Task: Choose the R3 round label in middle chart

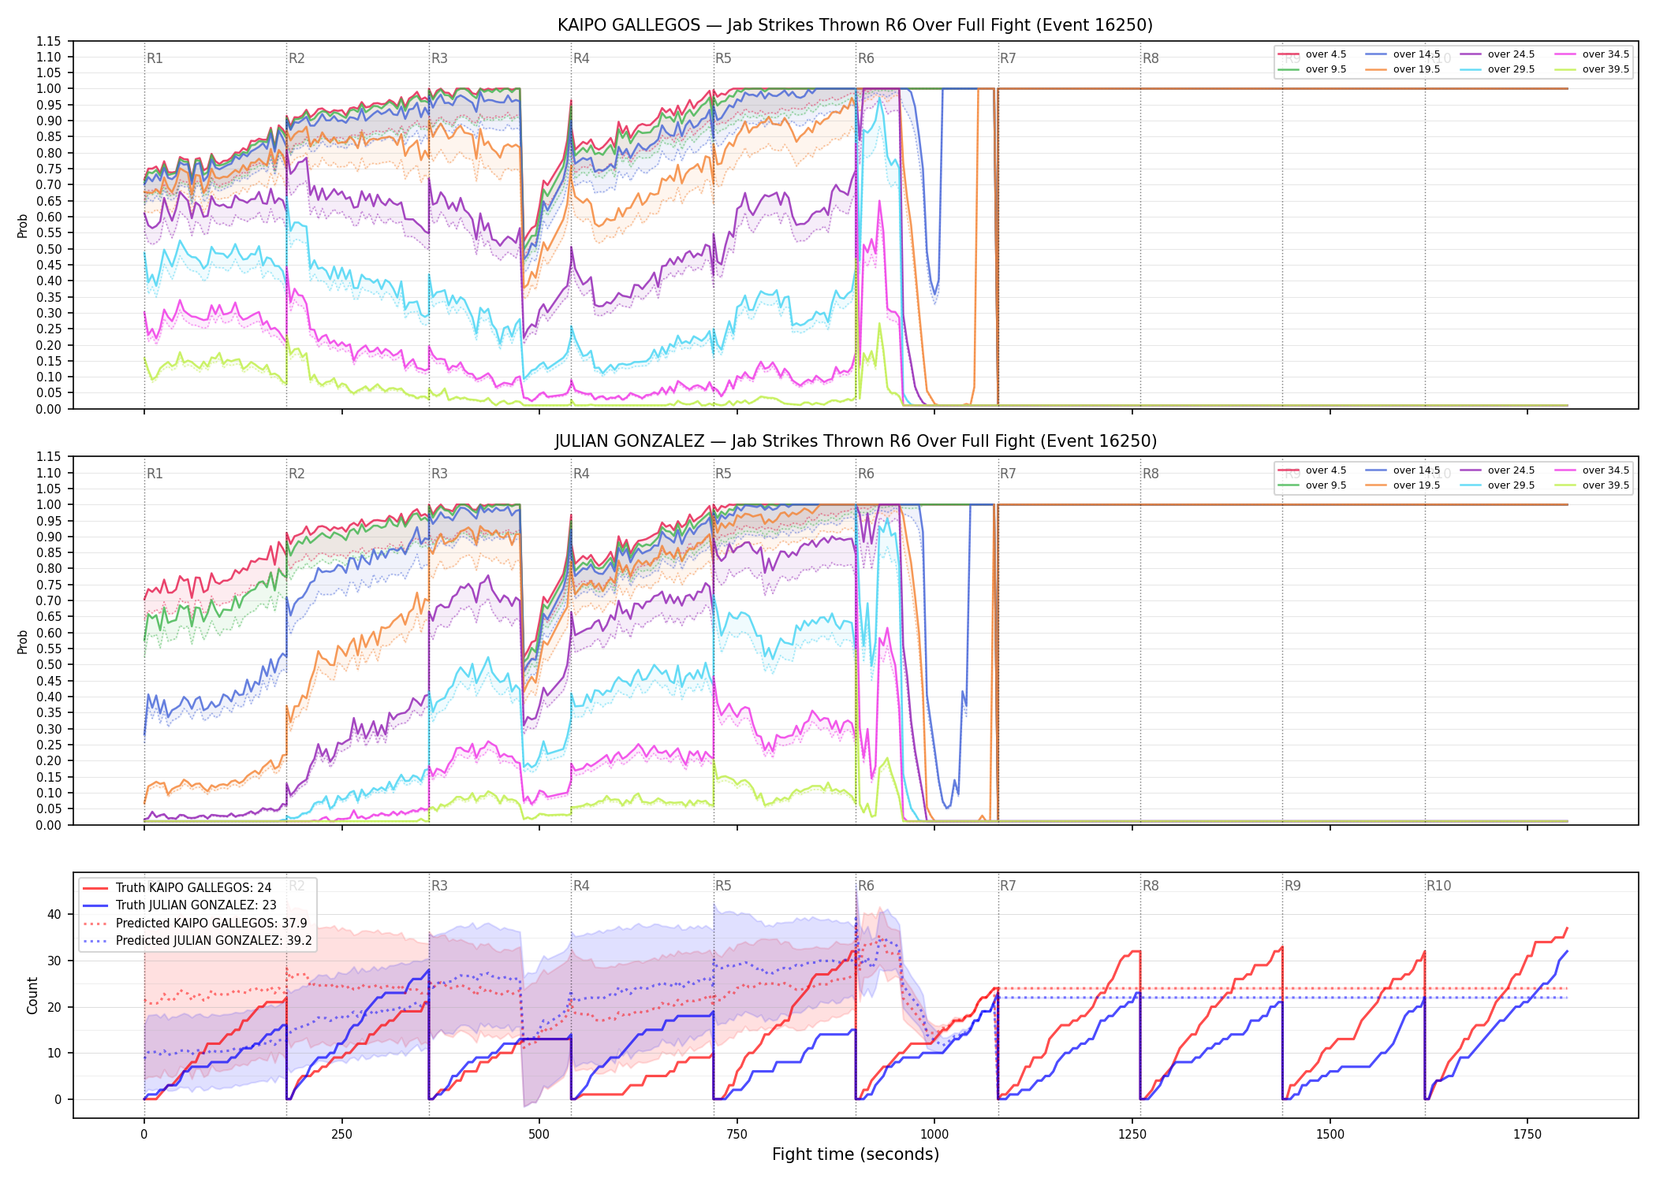Action: click(x=439, y=474)
